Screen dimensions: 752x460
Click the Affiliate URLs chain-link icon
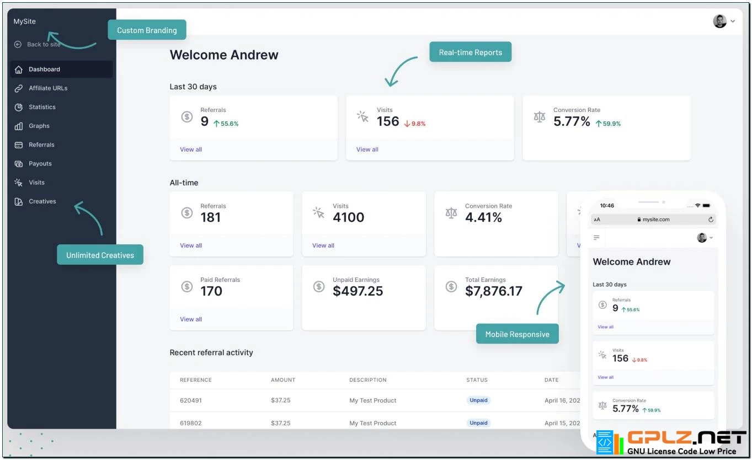coord(18,88)
